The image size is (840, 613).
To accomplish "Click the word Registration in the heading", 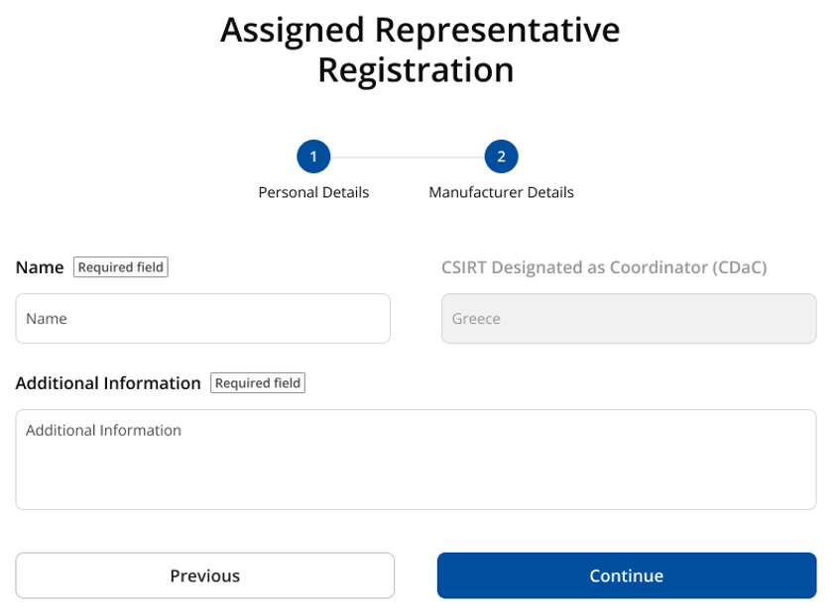I will pyautogui.click(x=416, y=70).
